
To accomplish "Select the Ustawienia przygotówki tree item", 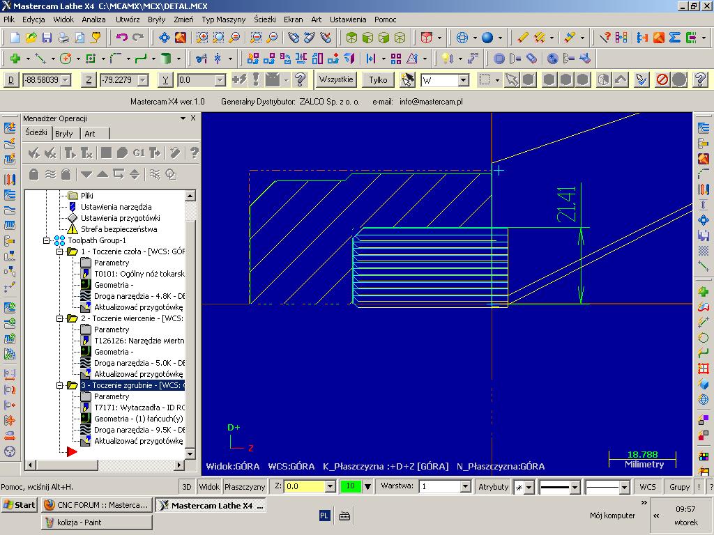I will (120, 218).
